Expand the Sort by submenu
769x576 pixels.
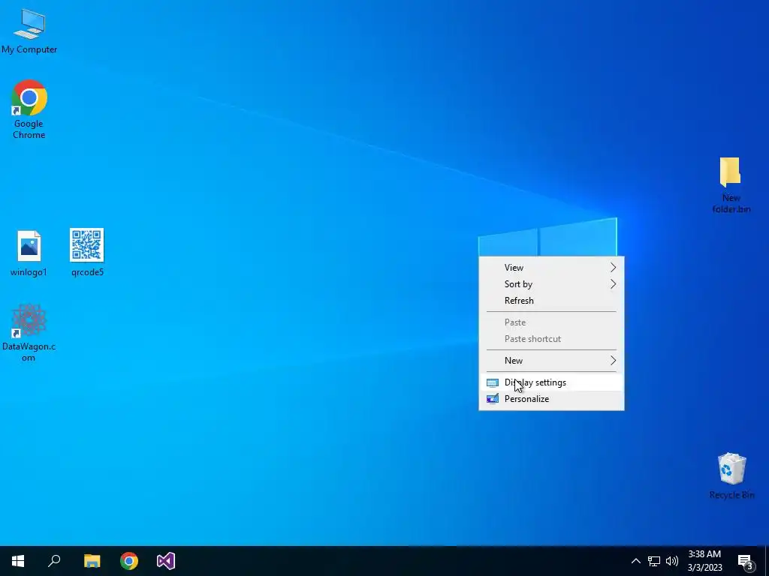[551, 284]
